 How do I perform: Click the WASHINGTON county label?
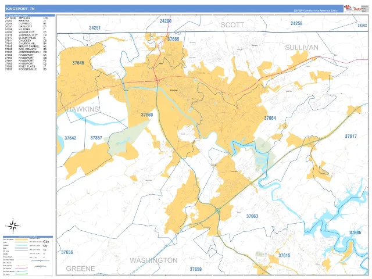pyautogui.click(x=153, y=260)
